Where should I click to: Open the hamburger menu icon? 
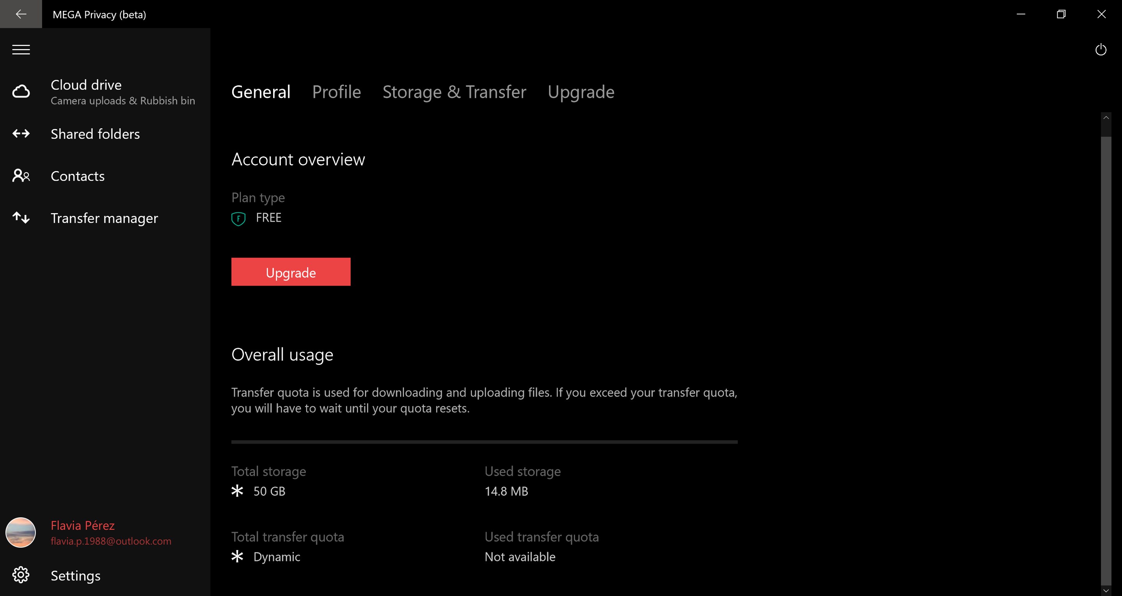[x=21, y=50]
